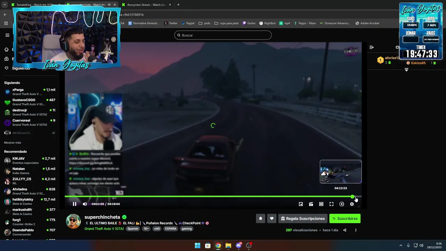Open the system volume tray icon
The height and width of the screenshot is (251, 446).
[421, 245]
